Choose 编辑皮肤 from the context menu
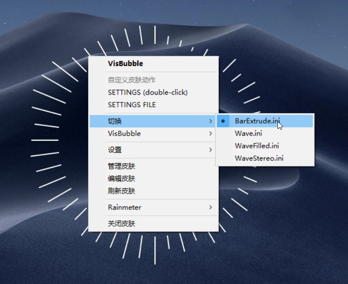This screenshot has width=348, height=284. (153, 179)
